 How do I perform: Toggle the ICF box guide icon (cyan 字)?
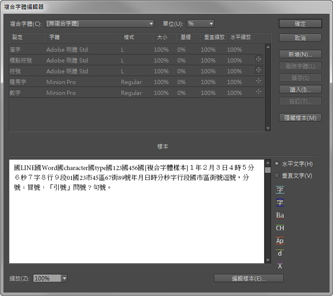point(280,190)
